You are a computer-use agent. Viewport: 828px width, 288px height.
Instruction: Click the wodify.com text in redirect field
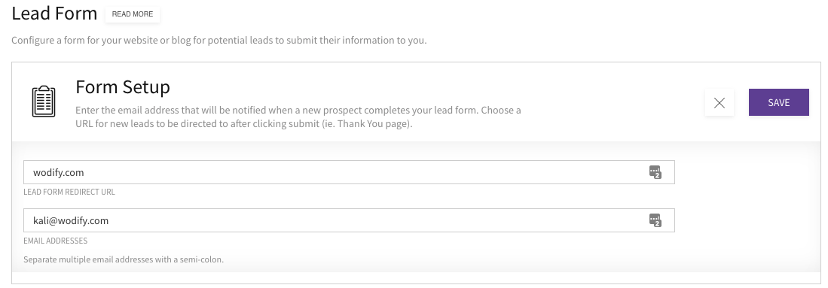coord(59,172)
